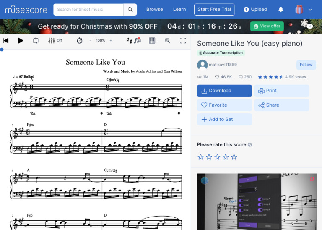Click the 100% tempo value
The width and height of the screenshot is (322, 230).
[x=101, y=40]
